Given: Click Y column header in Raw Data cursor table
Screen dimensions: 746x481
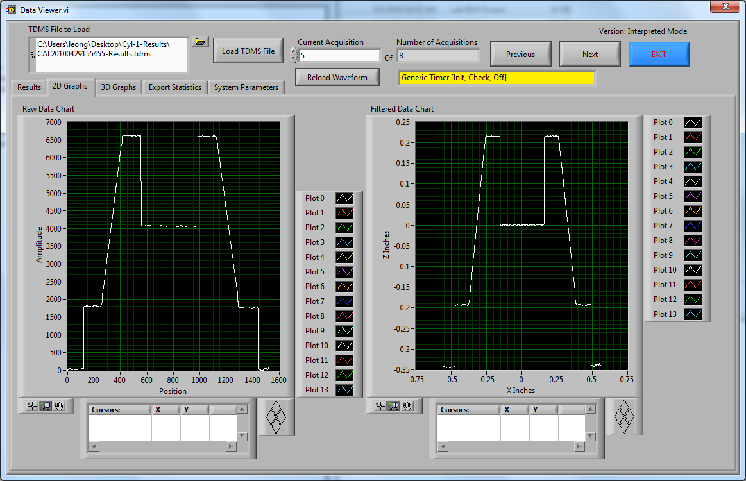Looking at the screenshot, I should point(194,410).
